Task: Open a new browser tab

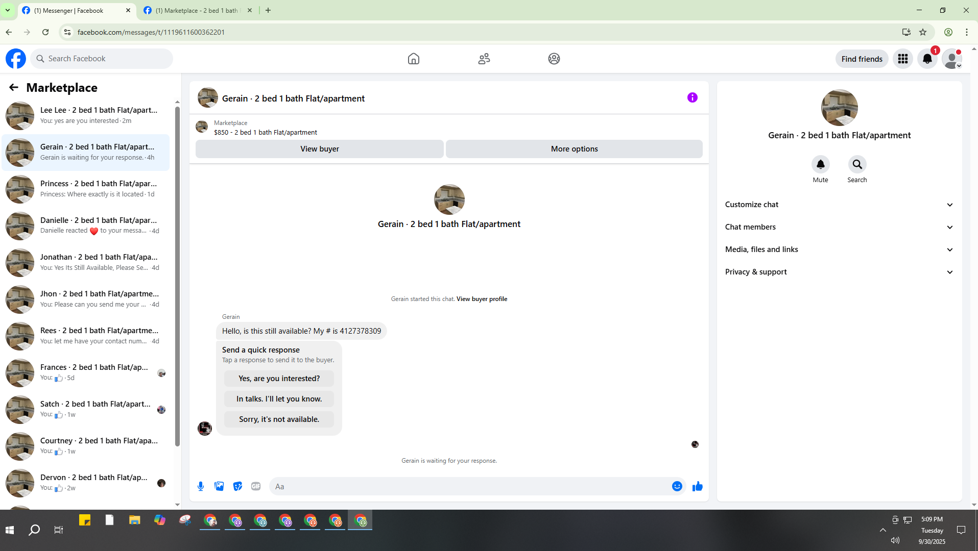Action: click(x=268, y=10)
